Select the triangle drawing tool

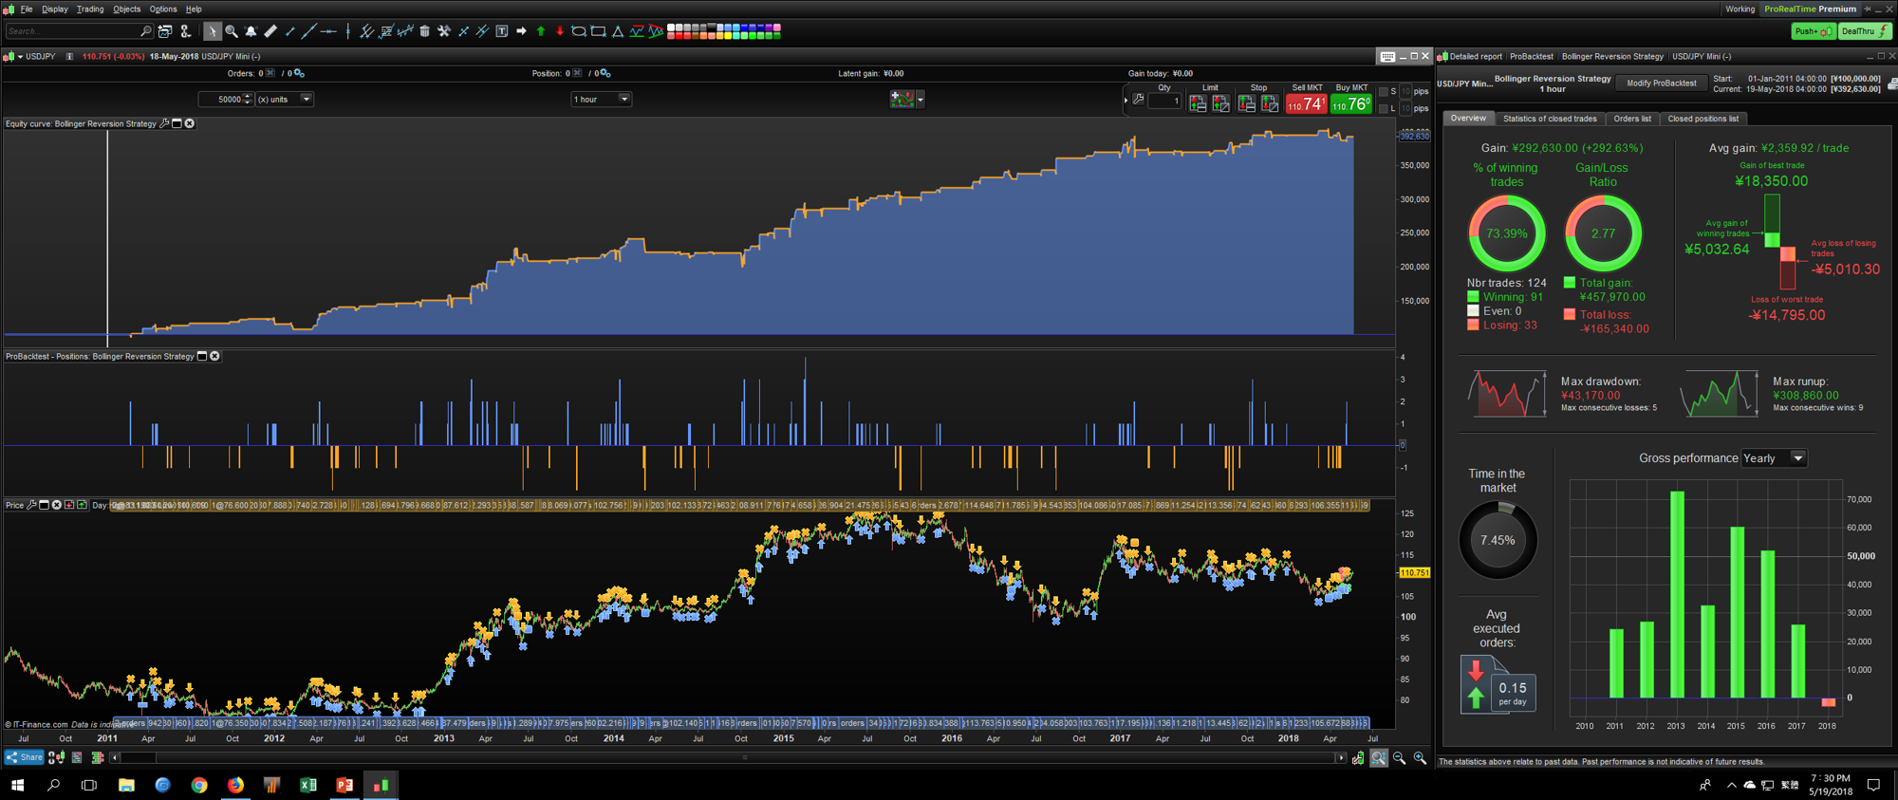coord(618,31)
